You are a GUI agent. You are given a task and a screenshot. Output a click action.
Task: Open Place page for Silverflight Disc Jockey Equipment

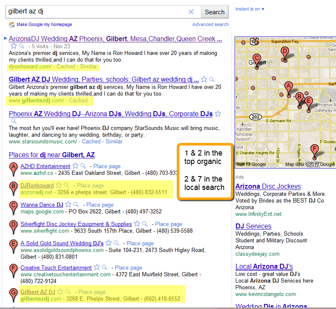(x=169, y=224)
